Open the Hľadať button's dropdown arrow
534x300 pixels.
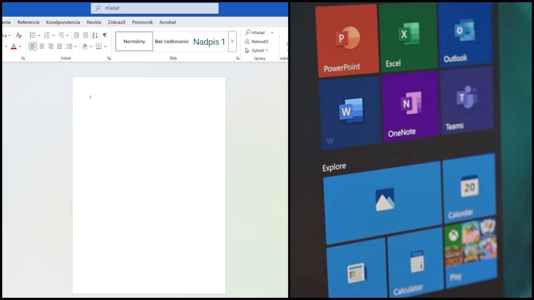[x=272, y=33]
